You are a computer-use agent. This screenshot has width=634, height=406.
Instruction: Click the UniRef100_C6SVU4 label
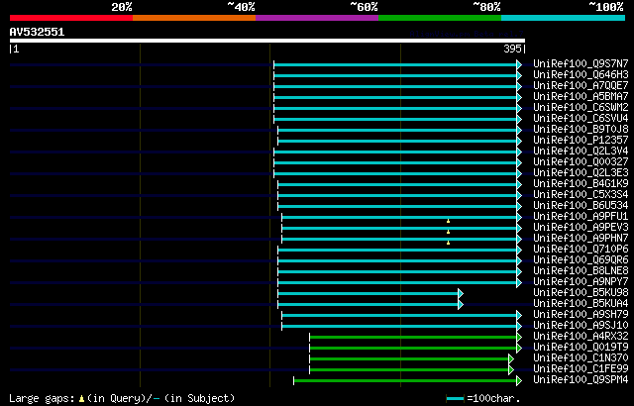581,119
